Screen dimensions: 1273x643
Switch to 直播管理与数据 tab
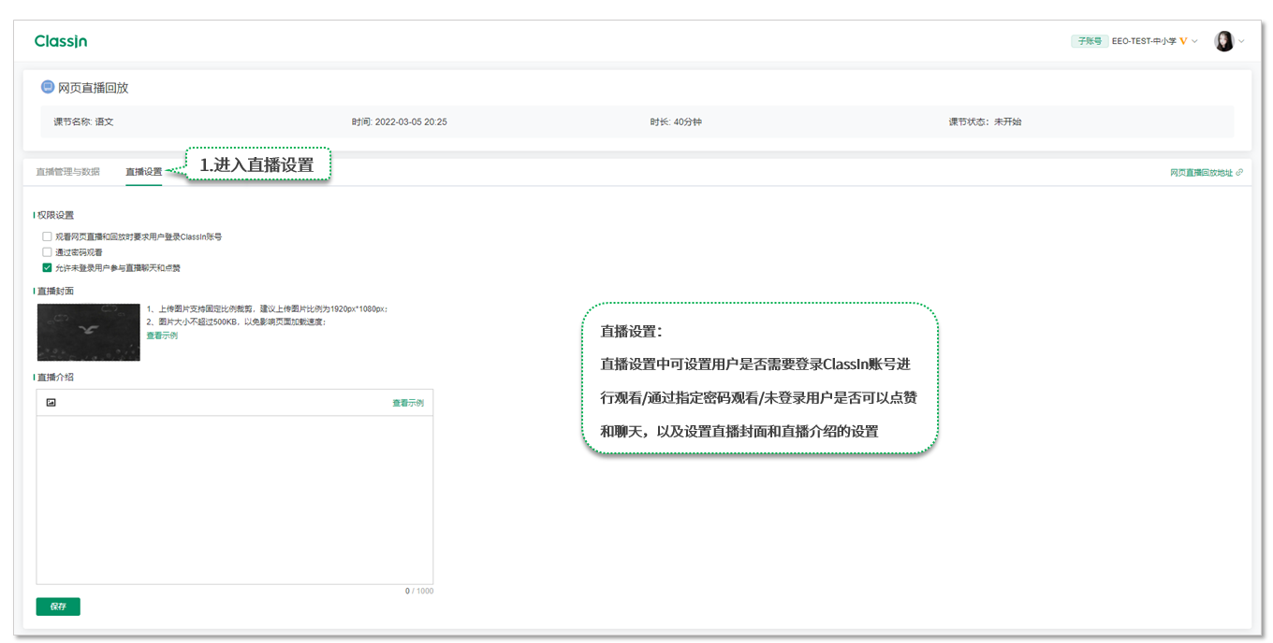[67, 172]
